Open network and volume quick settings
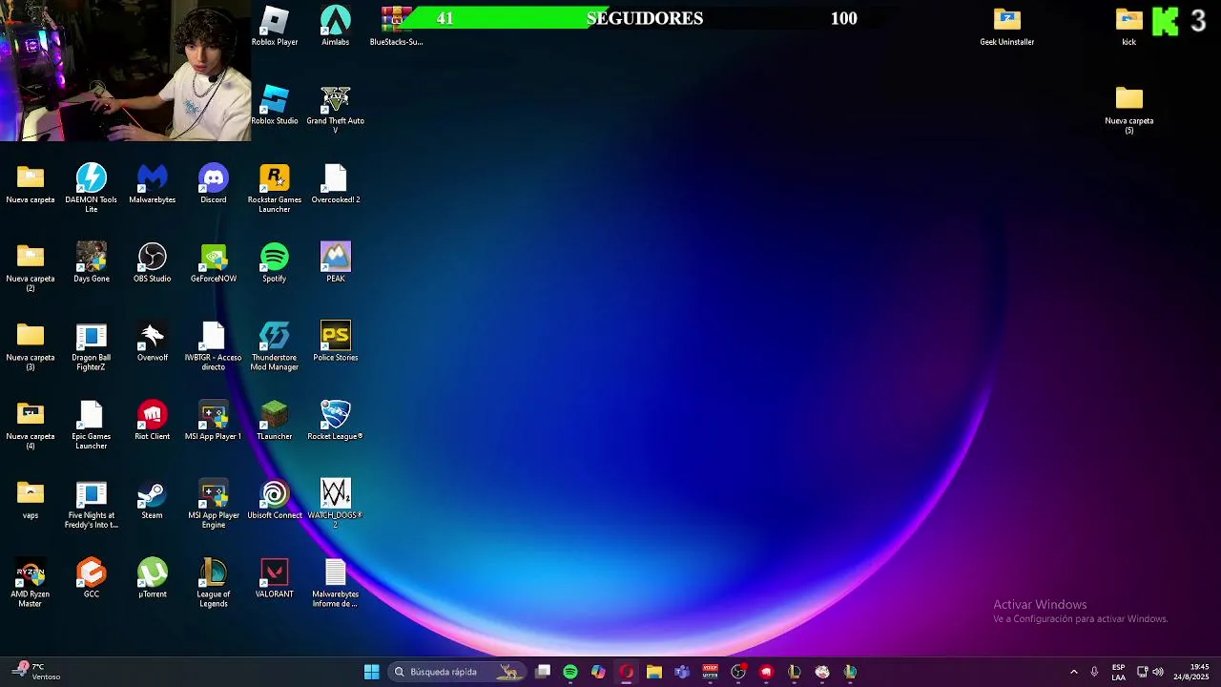Screen dimensions: 1221x687 [1150, 672]
